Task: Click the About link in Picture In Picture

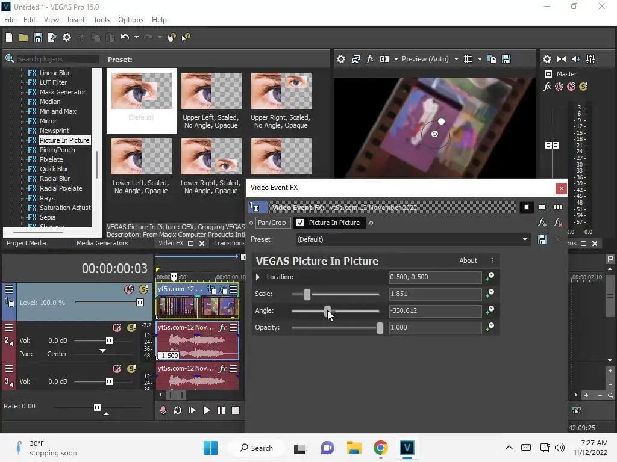Action: click(x=468, y=260)
